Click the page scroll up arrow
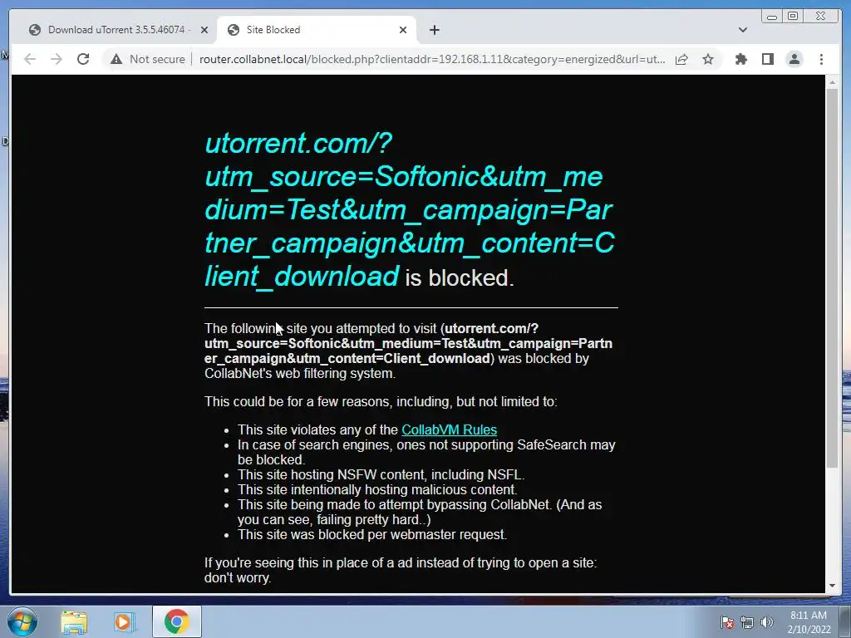This screenshot has height=638, width=851. (832, 82)
